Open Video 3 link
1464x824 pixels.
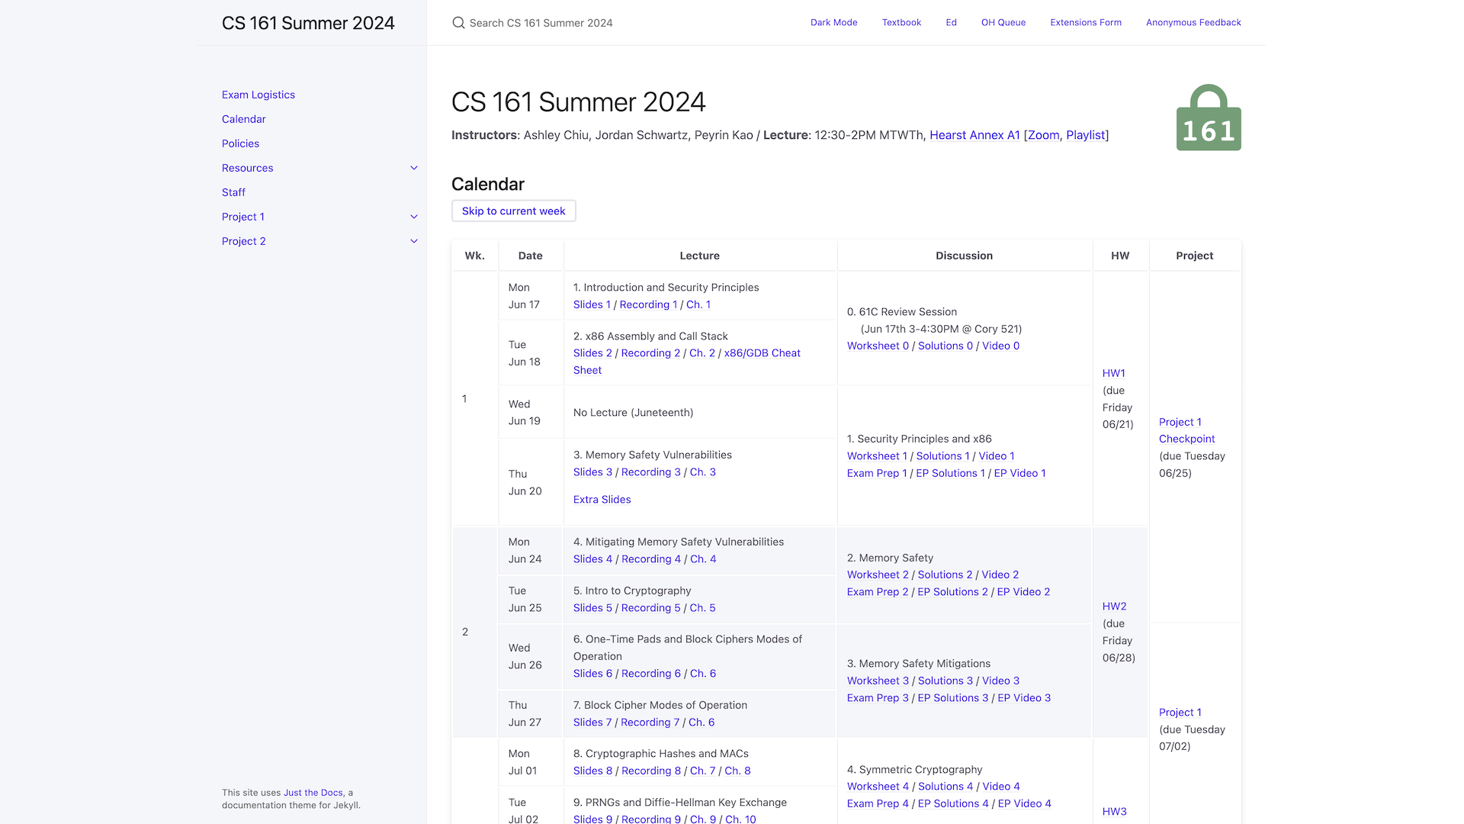point(1000,681)
